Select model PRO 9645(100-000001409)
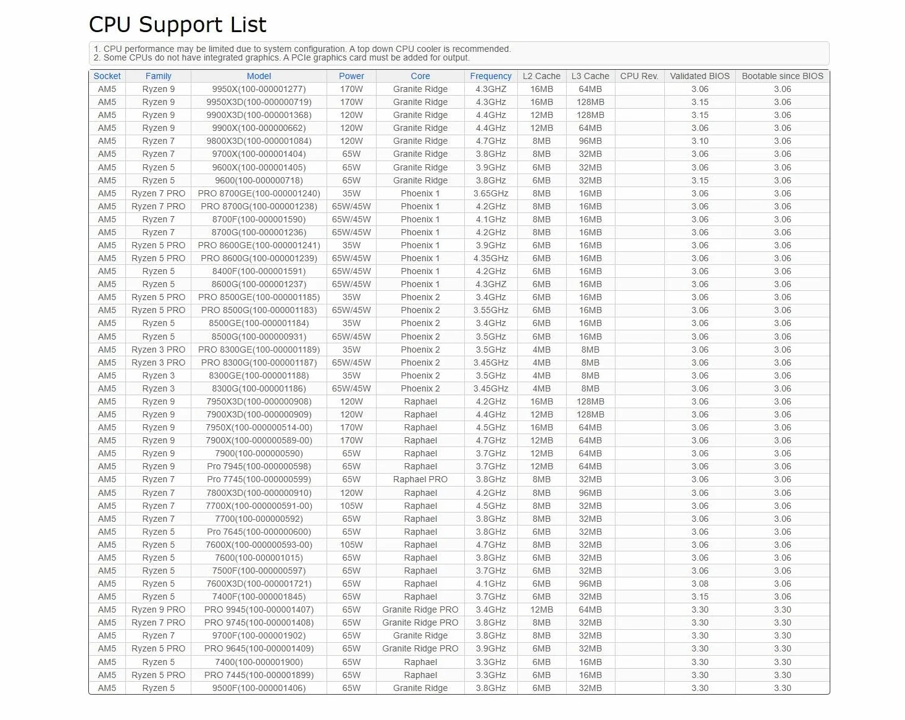 coord(259,648)
